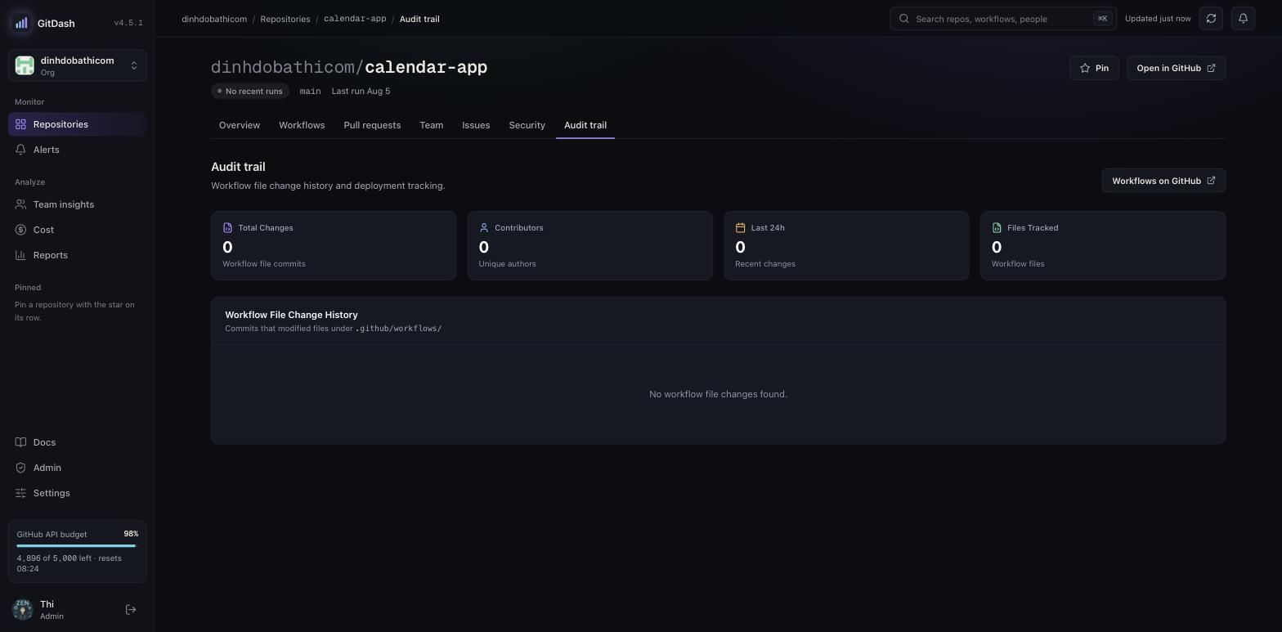Pin the calendar-app repository
Image resolution: width=1282 pixels, height=632 pixels.
[1094, 68]
